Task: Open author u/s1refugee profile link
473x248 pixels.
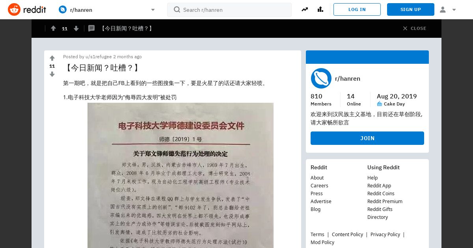Action: pyautogui.click(x=99, y=57)
